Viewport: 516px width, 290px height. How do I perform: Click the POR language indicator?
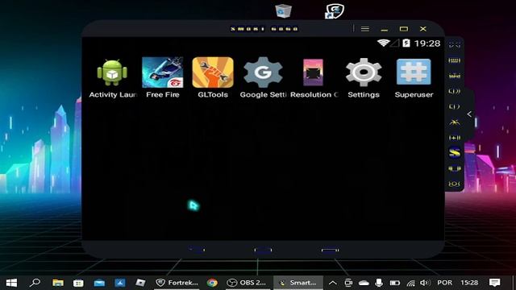point(444,283)
